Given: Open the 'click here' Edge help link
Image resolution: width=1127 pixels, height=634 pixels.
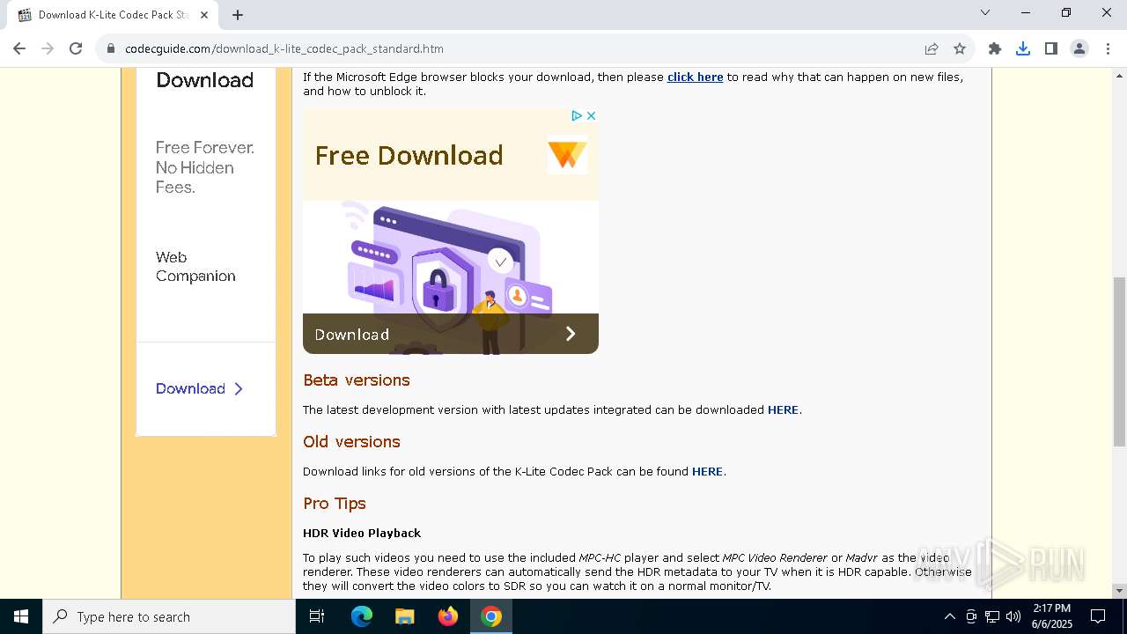Looking at the screenshot, I should [x=695, y=77].
